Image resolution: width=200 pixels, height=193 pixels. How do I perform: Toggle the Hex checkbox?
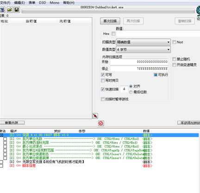[x=113, y=33]
